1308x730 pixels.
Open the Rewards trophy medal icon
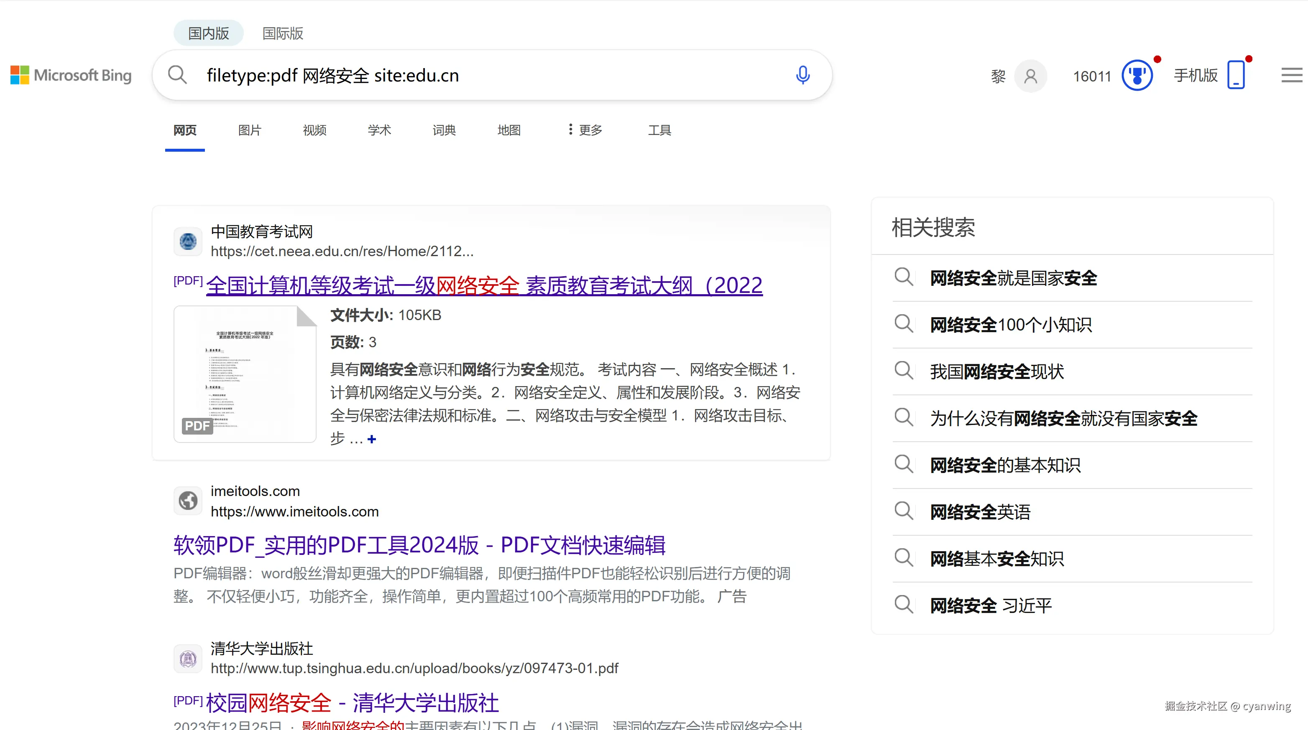coord(1137,76)
